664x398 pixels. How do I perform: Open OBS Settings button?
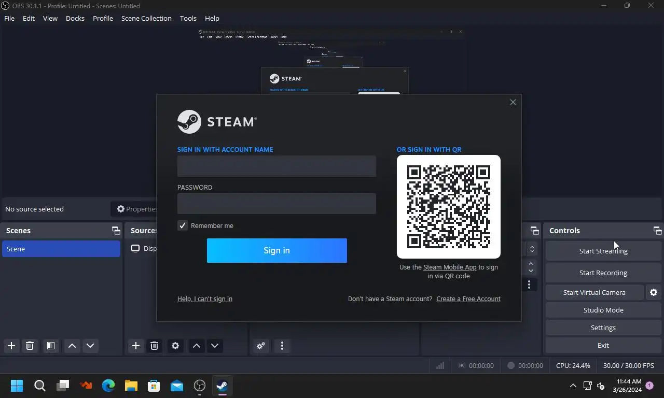[x=603, y=328]
